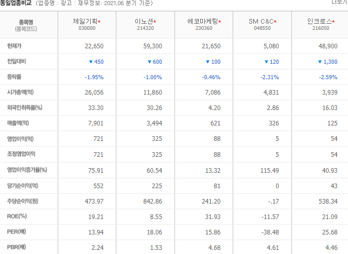
Task: Click the 등락률 row label
Action: 14,77
